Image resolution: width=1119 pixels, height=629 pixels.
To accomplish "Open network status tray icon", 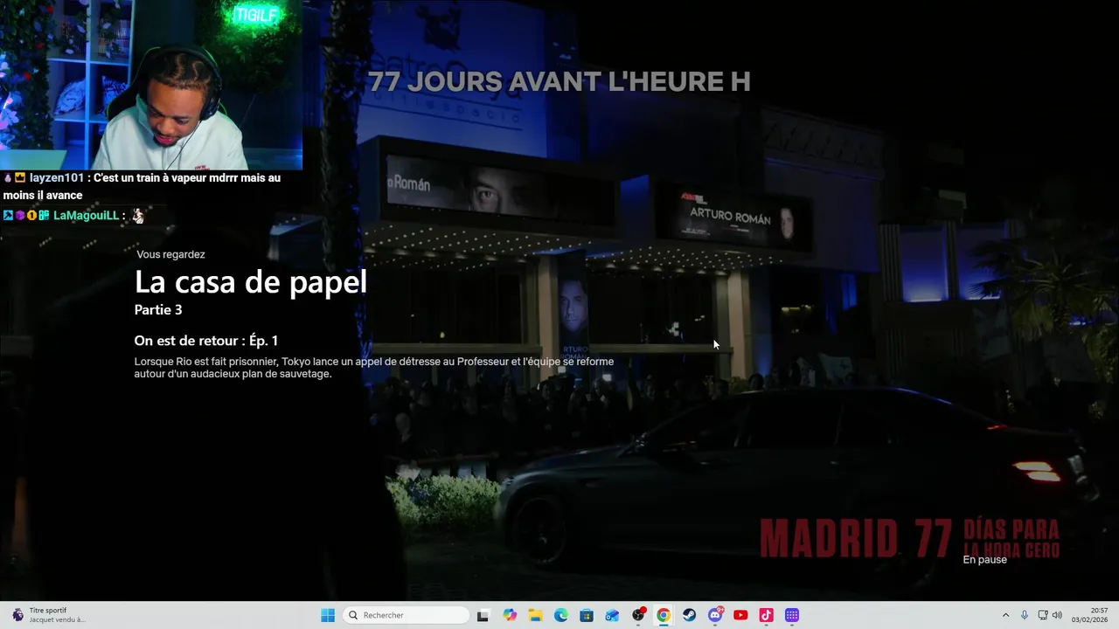I will (x=1043, y=615).
